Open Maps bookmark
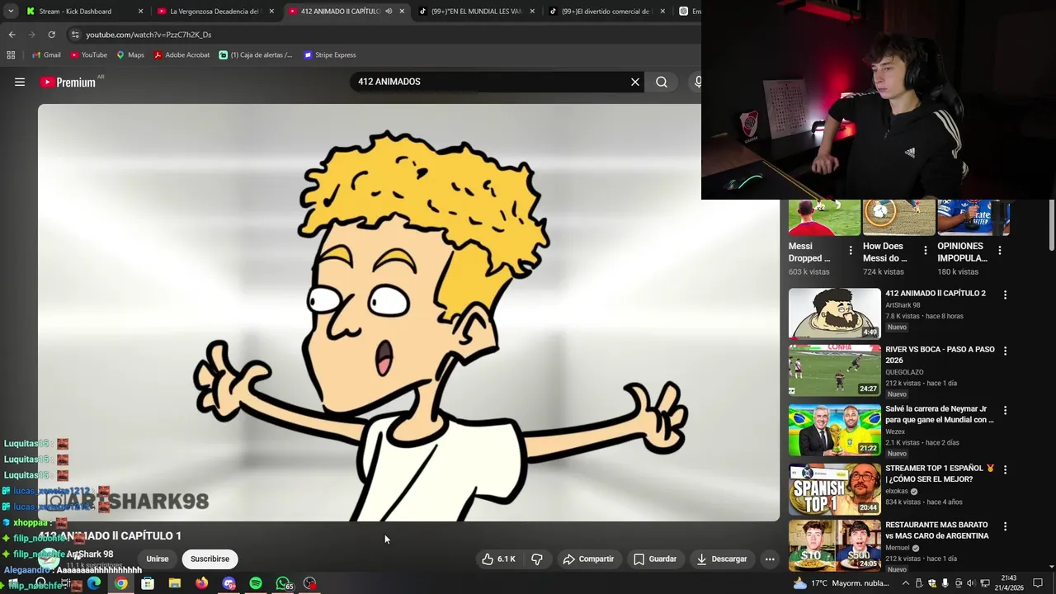The image size is (1056, 594). click(x=130, y=55)
